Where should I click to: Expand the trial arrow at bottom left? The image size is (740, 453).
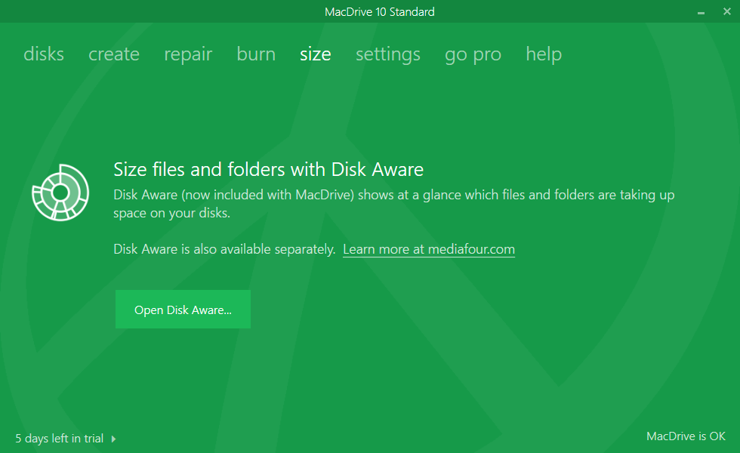[114, 439]
